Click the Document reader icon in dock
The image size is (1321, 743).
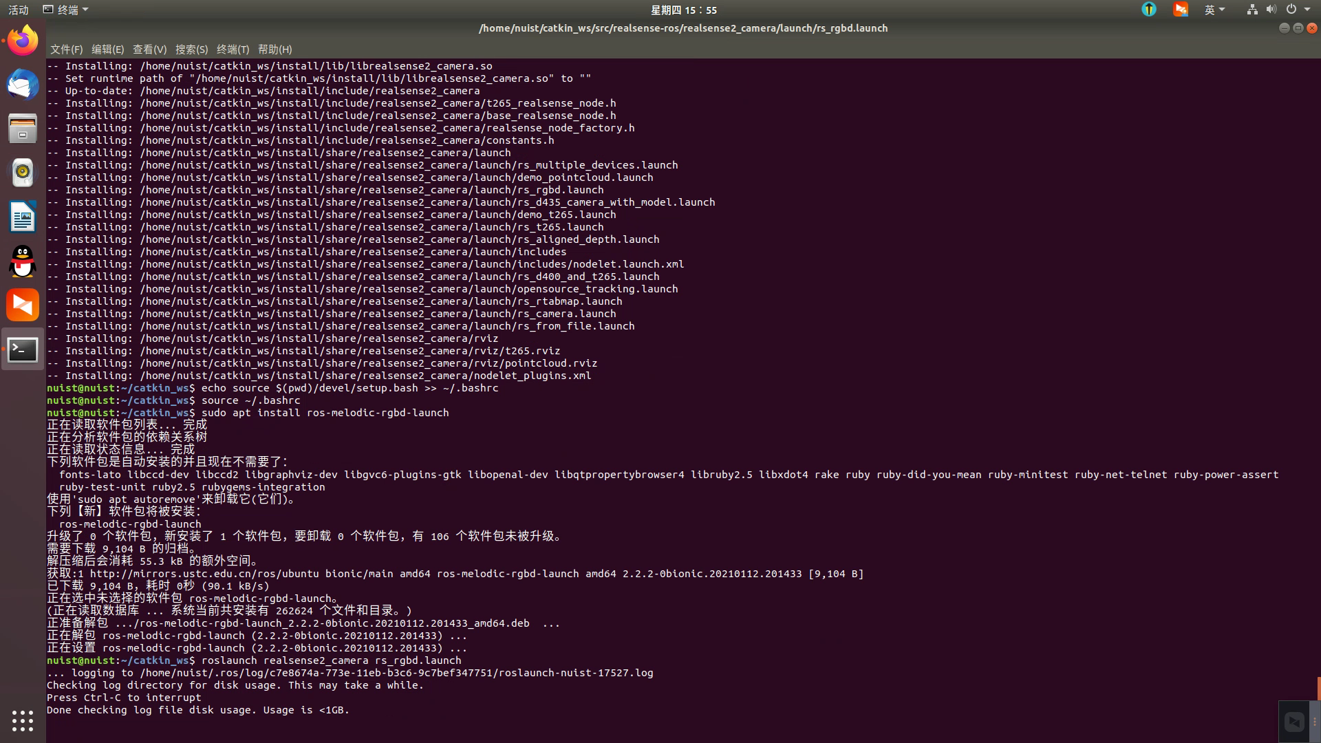23,217
